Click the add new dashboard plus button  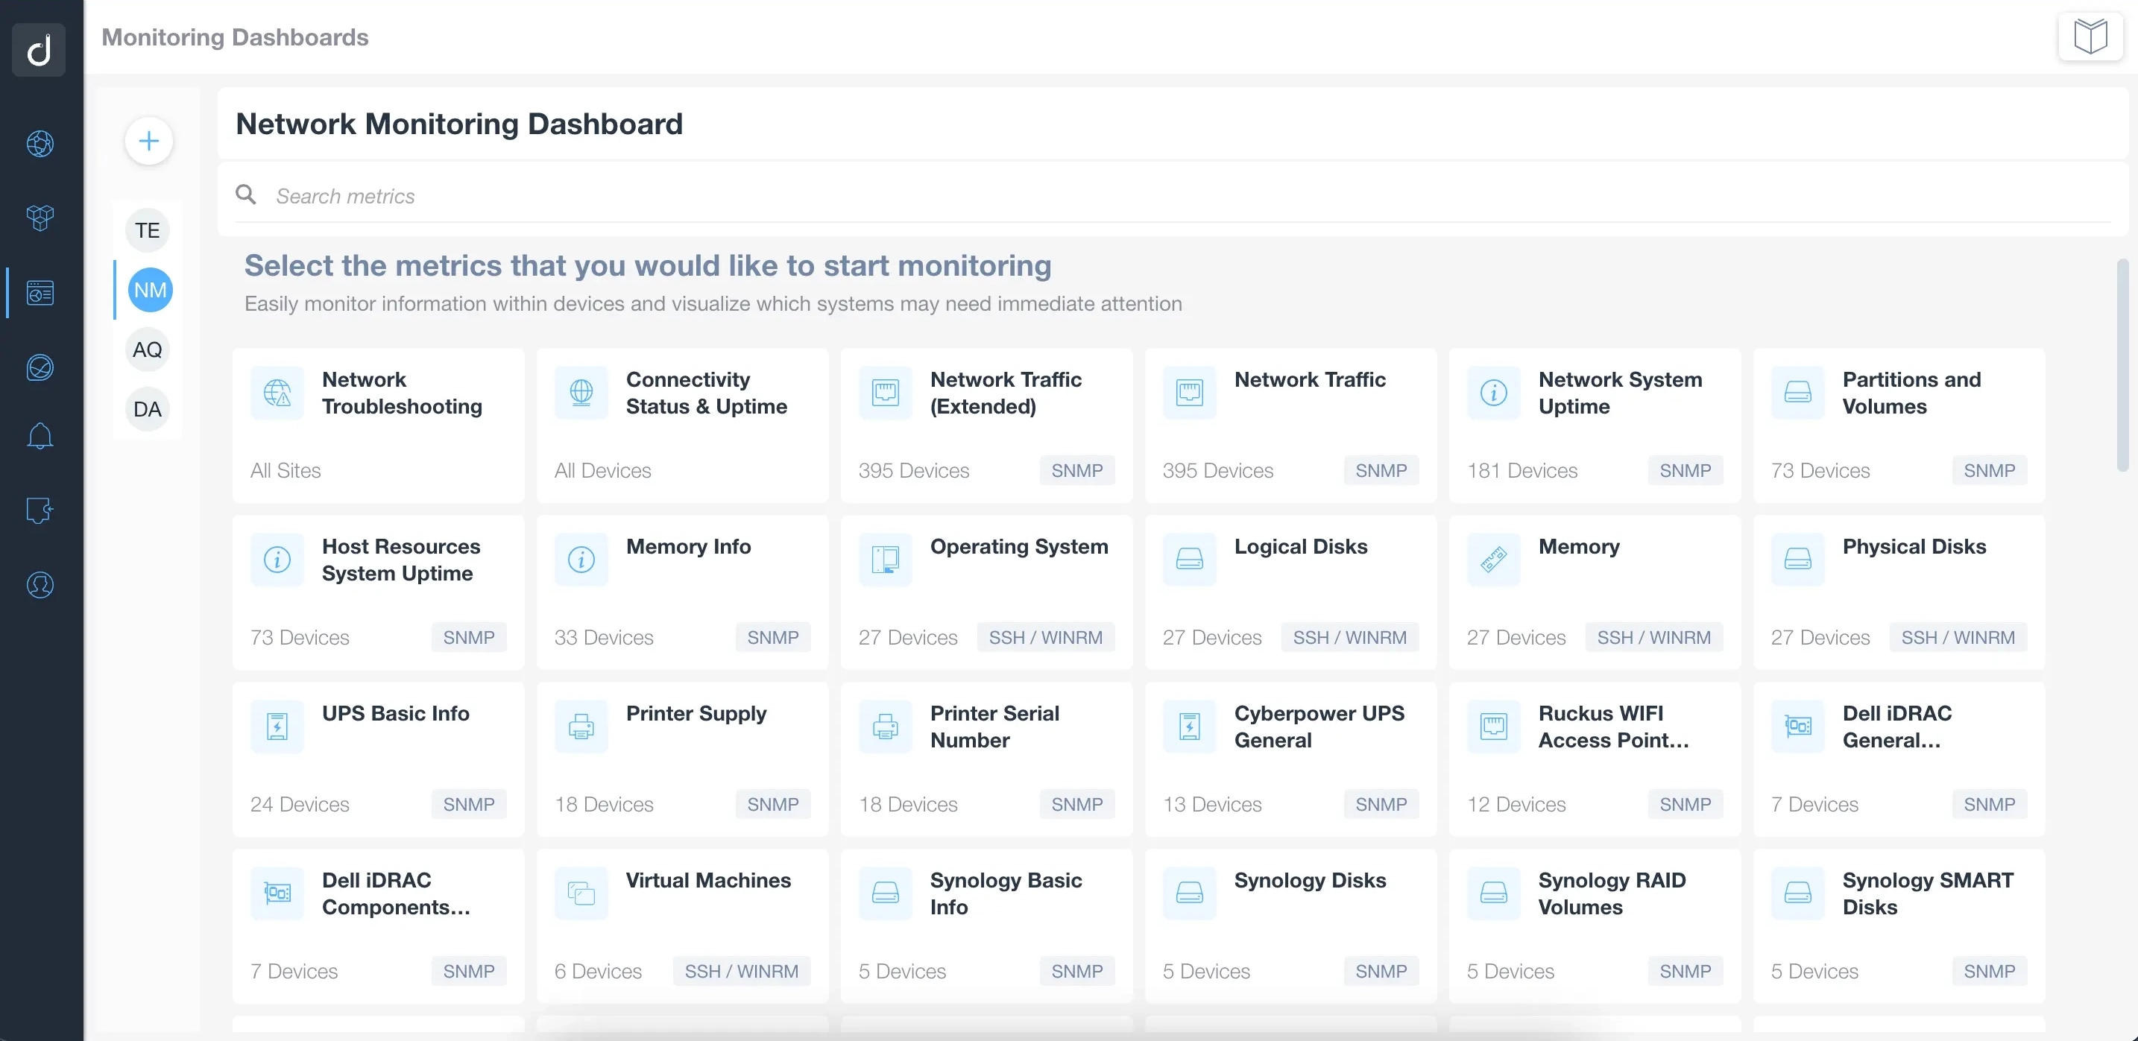point(150,140)
